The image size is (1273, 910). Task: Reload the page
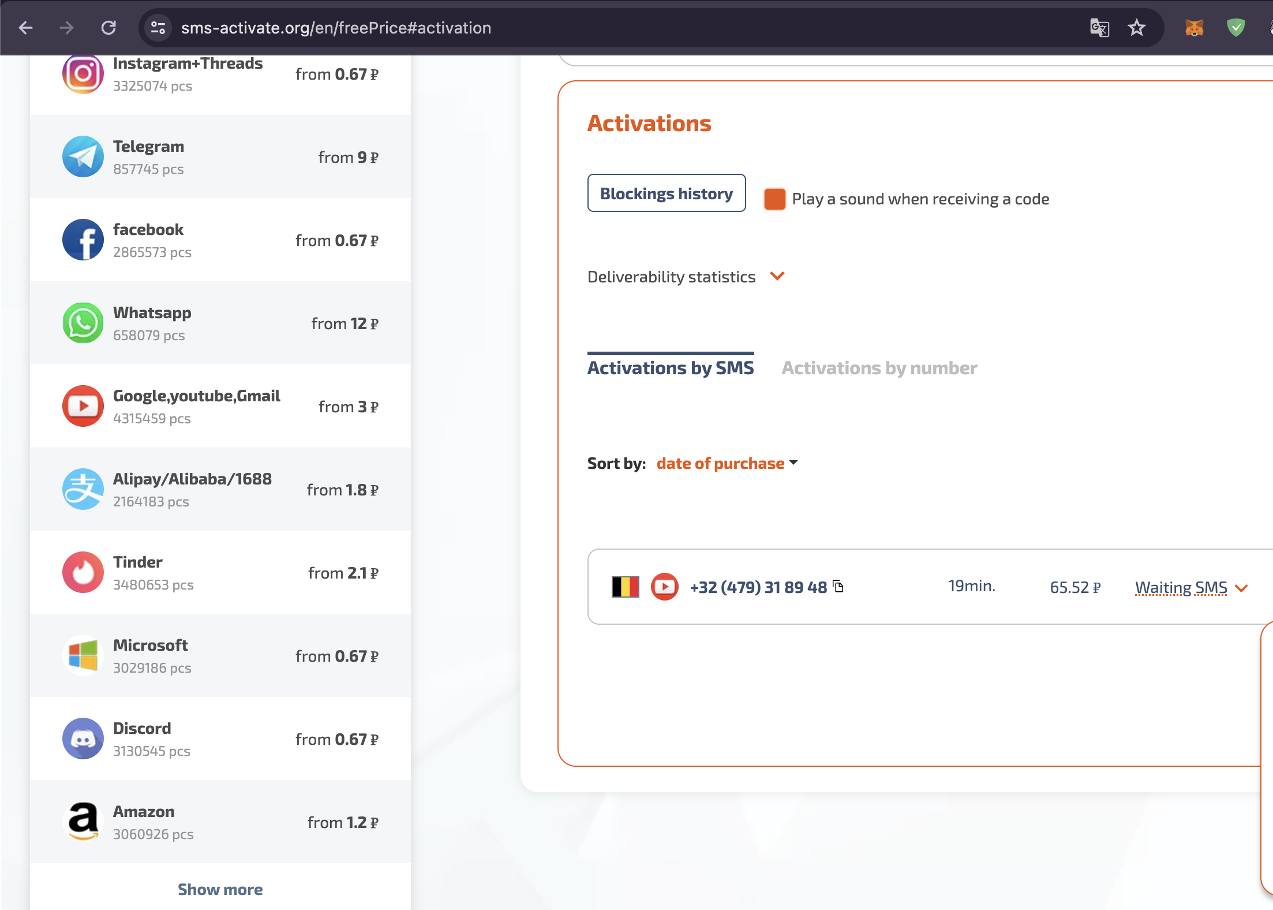click(x=108, y=27)
